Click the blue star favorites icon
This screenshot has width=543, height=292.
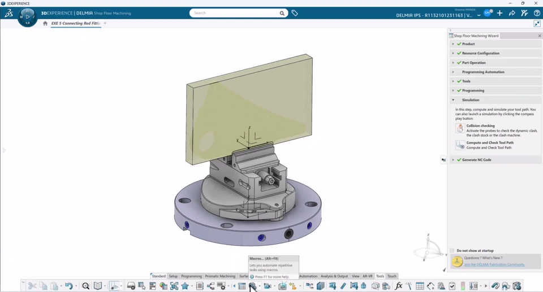tap(185, 286)
